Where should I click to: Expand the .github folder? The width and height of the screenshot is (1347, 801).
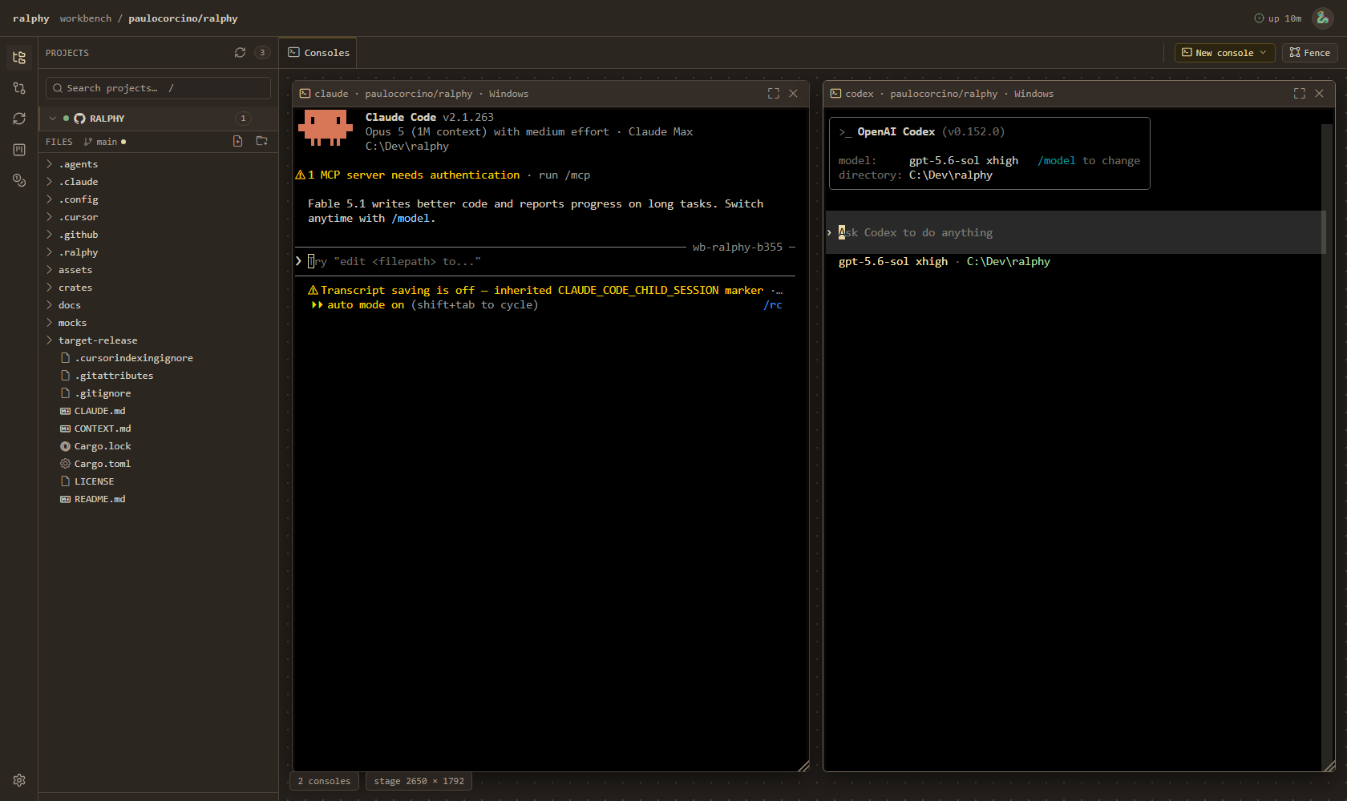click(50, 235)
